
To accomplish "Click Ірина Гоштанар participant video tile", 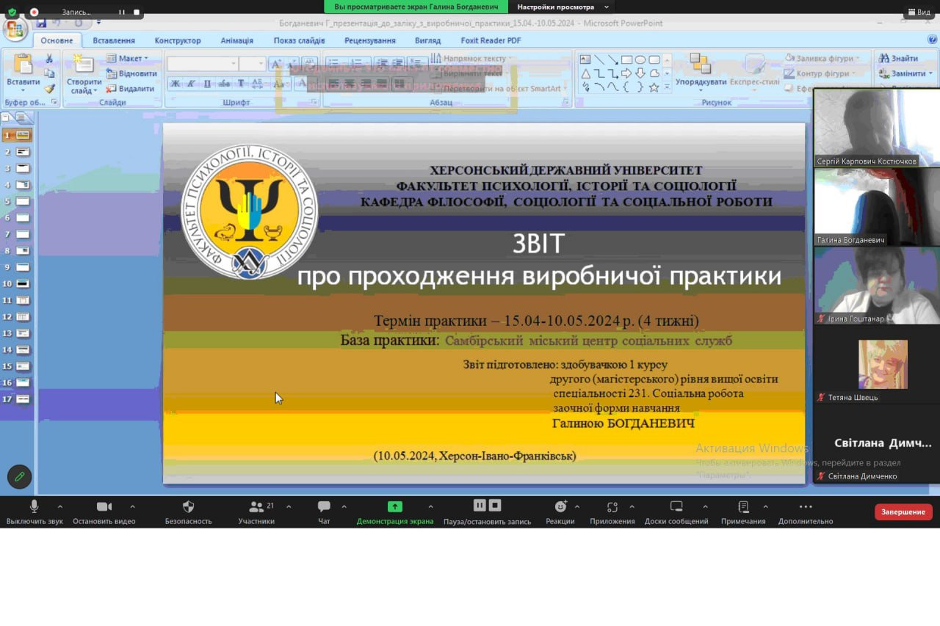I will 877,285.
